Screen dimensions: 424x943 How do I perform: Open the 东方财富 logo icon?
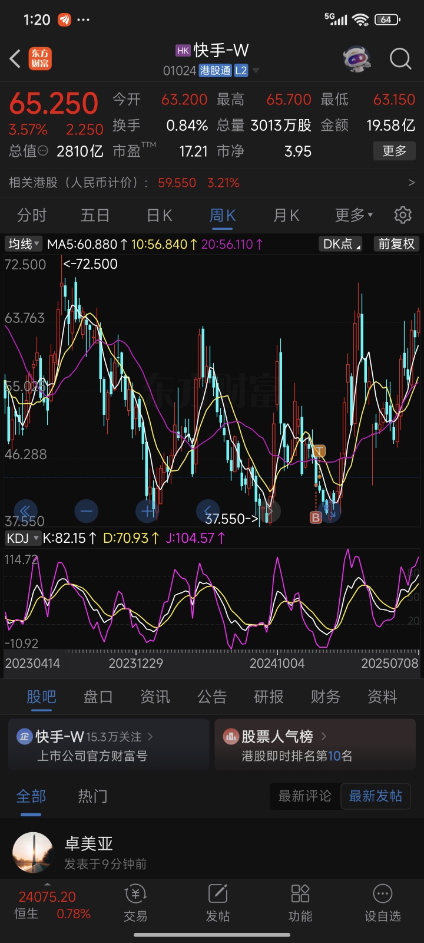click(x=41, y=59)
